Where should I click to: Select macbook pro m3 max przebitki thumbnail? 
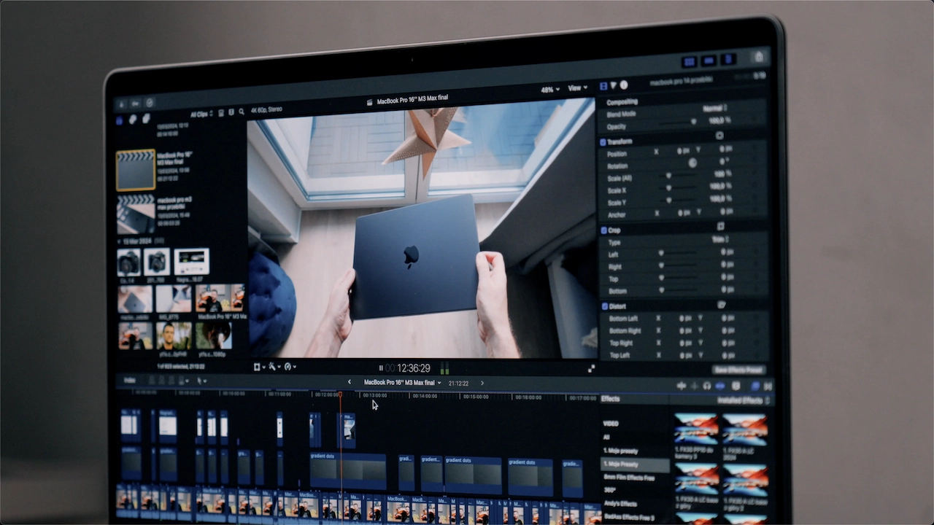pyautogui.click(x=136, y=214)
